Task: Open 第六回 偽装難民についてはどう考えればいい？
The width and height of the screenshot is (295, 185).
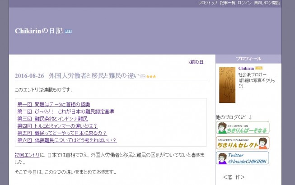Action: click(67, 140)
